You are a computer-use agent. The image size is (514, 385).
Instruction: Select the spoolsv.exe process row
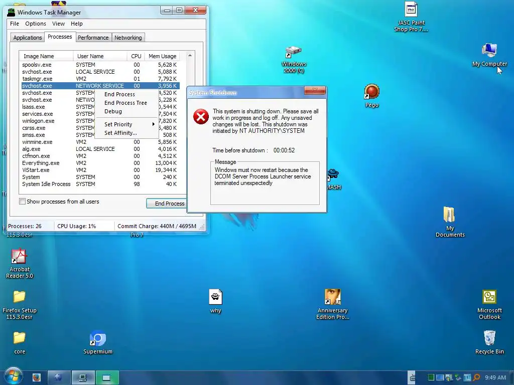(100, 65)
